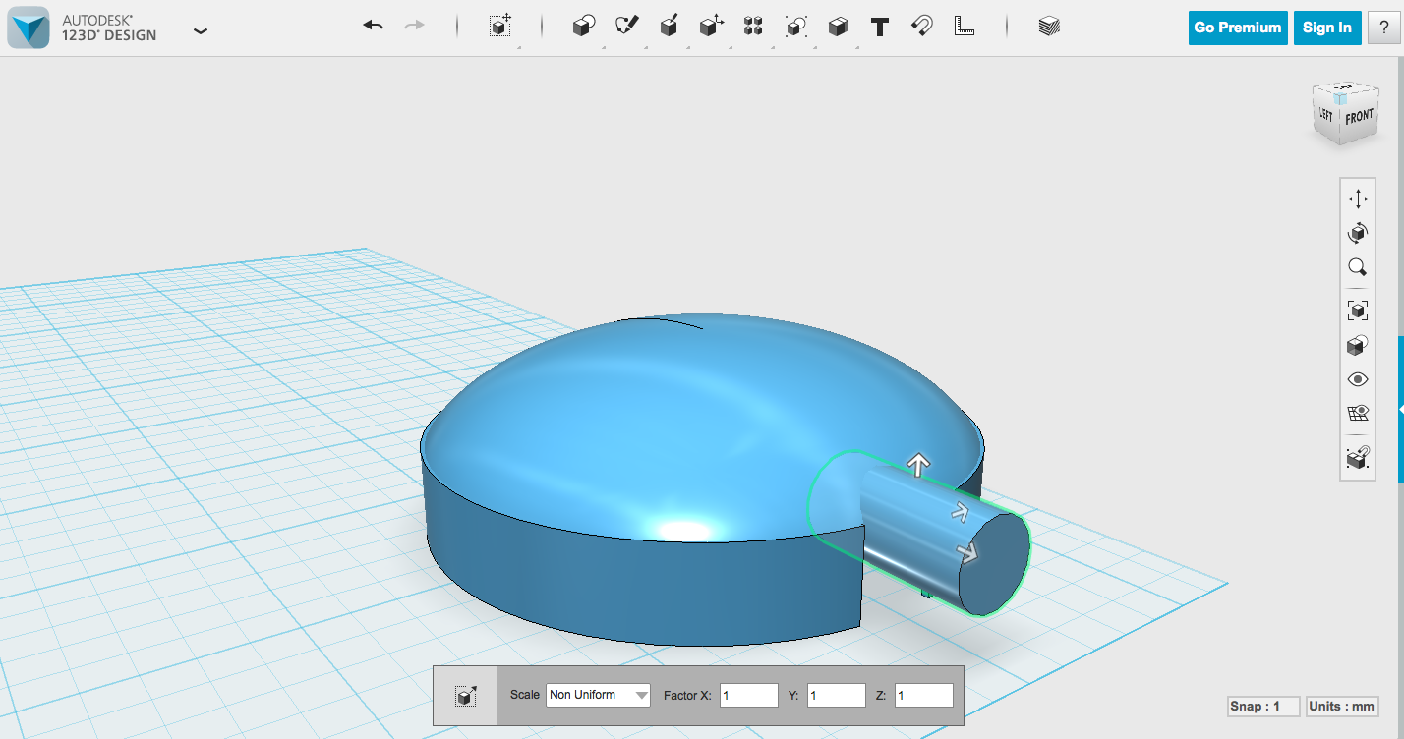Click the Go Premium button
Screen dimensions: 1404x739
tap(1237, 28)
